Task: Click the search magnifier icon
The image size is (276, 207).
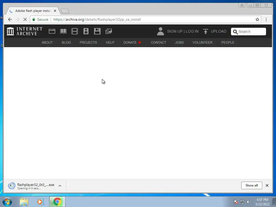Action: (235, 32)
